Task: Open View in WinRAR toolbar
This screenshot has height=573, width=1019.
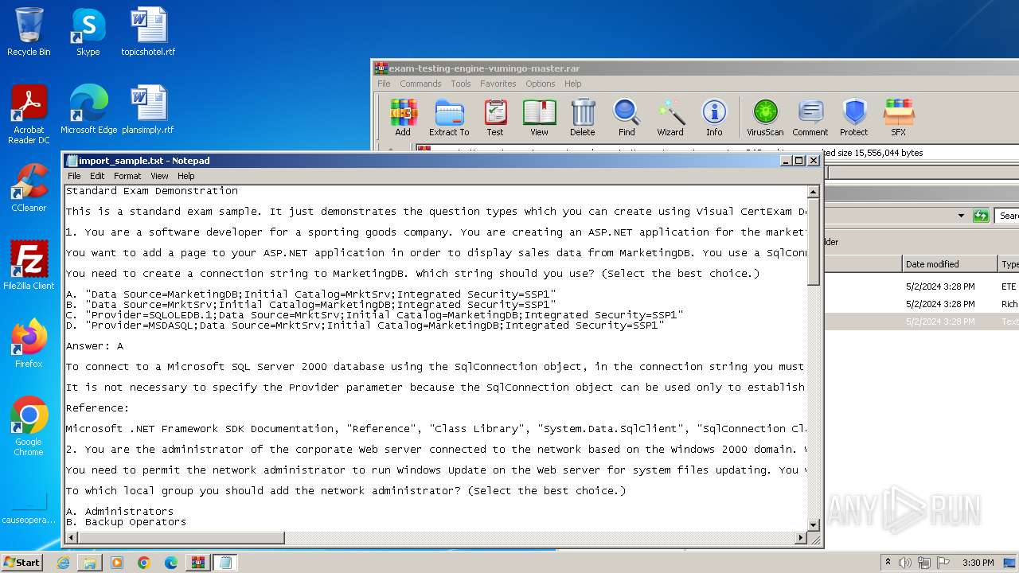Action: click(539, 118)
